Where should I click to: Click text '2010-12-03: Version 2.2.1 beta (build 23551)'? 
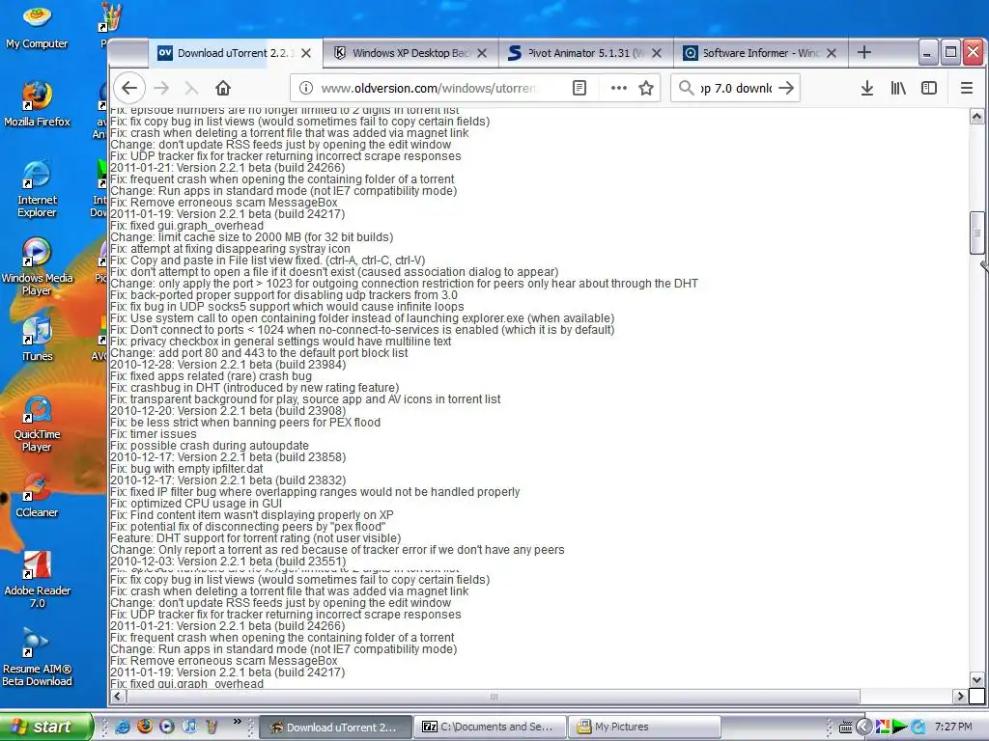tap(228, 561)
